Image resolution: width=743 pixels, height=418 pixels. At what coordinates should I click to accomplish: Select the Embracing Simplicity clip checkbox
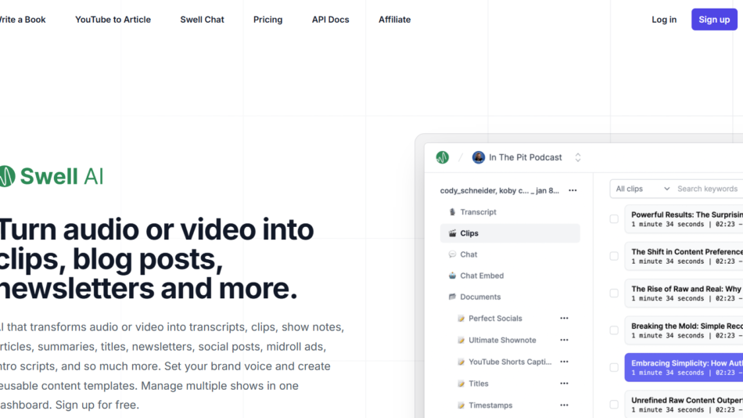click(x=614, y=368)
